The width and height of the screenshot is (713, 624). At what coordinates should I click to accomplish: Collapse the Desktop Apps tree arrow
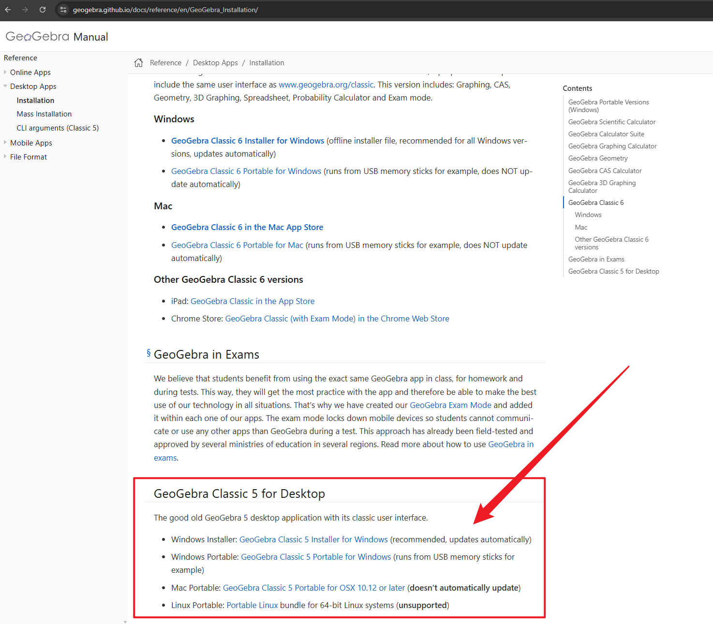click(x=5, y=86)
